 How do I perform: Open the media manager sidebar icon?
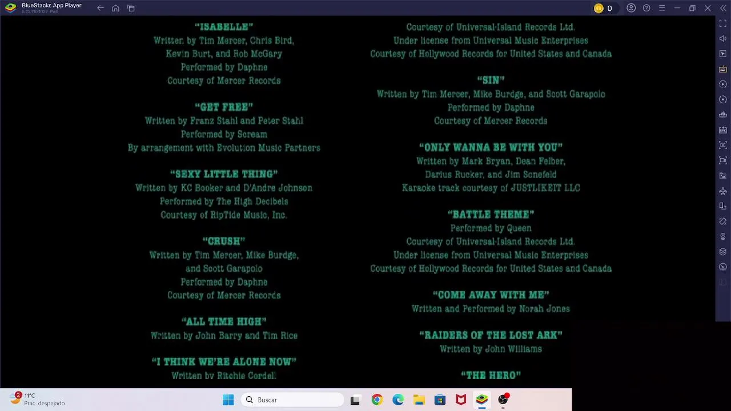pos(723,175)
